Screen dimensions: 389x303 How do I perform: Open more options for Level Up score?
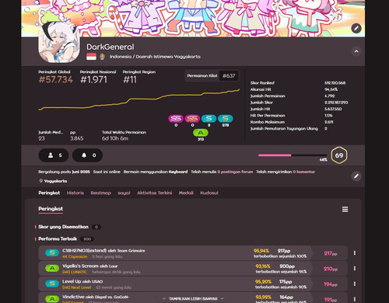point(355,284)
